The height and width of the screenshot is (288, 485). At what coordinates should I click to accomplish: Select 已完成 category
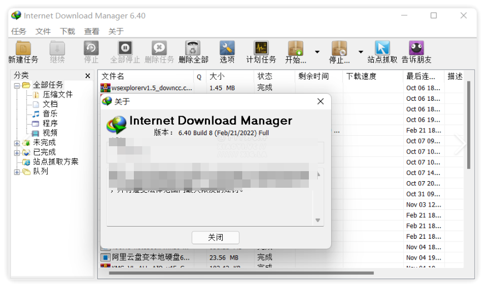44,152
